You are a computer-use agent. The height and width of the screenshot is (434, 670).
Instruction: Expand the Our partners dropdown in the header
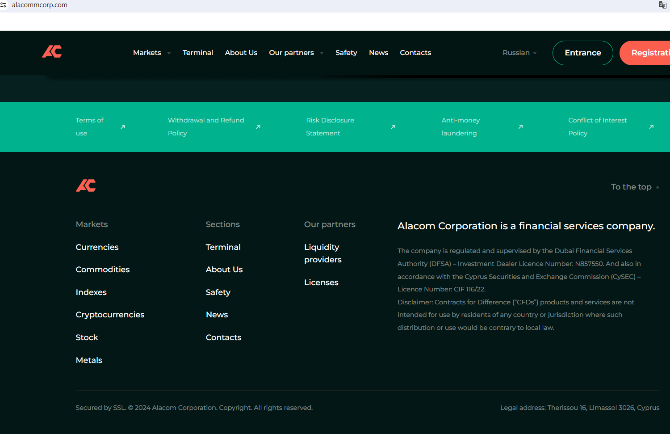coord(322,53)
